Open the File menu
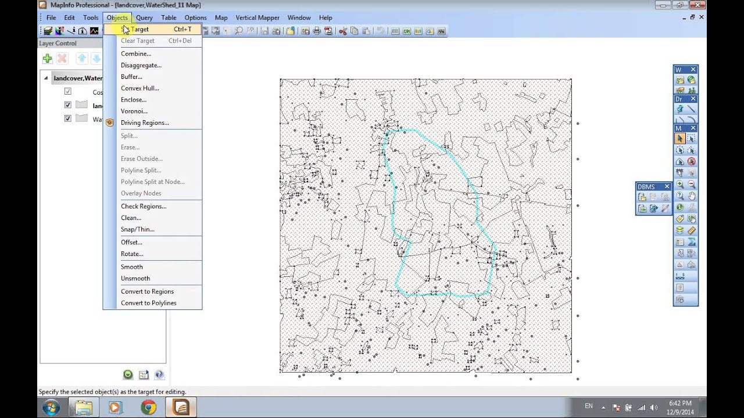This screenshot has height=418, width=744. coord(51,17)
